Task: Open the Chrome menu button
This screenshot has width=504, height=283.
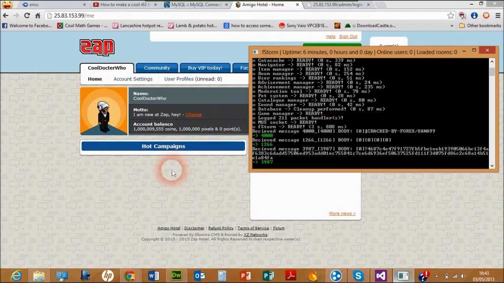Action: 497,15
